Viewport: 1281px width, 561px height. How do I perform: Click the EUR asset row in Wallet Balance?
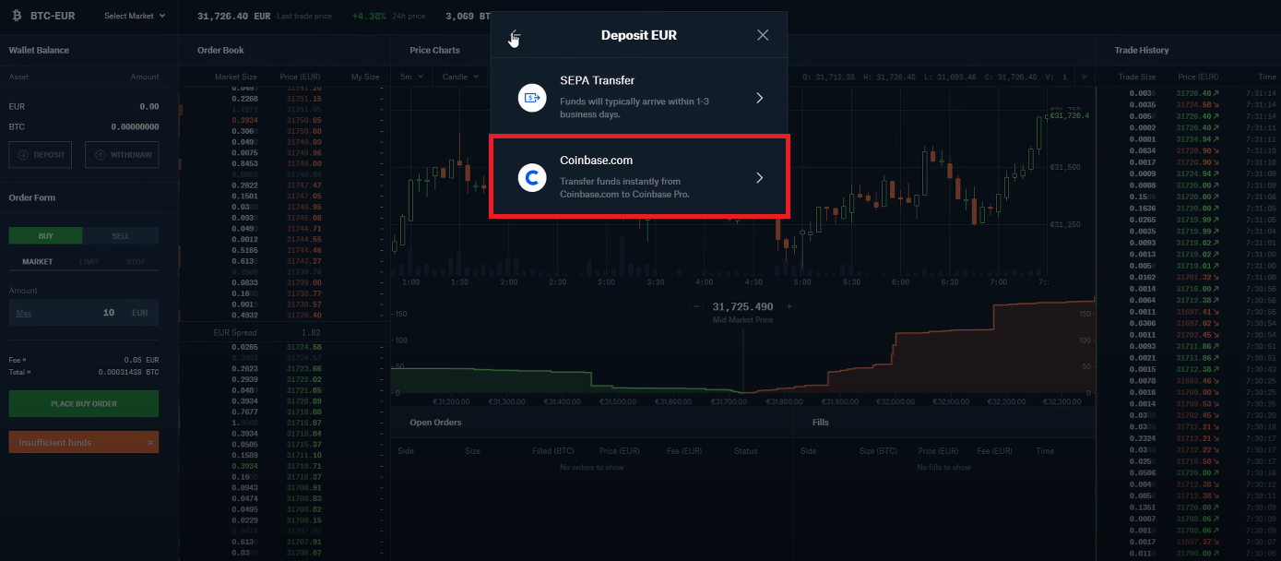[84, 107]
